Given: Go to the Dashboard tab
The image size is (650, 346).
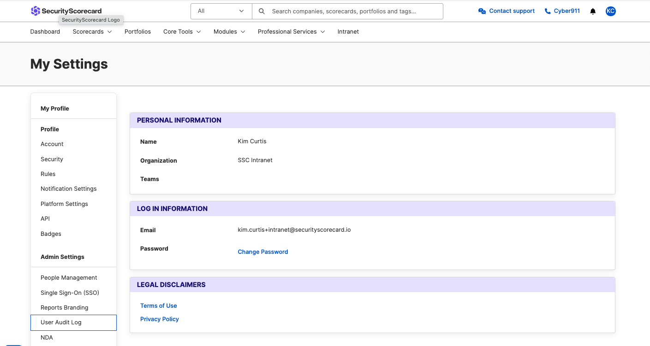Looking at the screenshot, I should pos(45,32).
